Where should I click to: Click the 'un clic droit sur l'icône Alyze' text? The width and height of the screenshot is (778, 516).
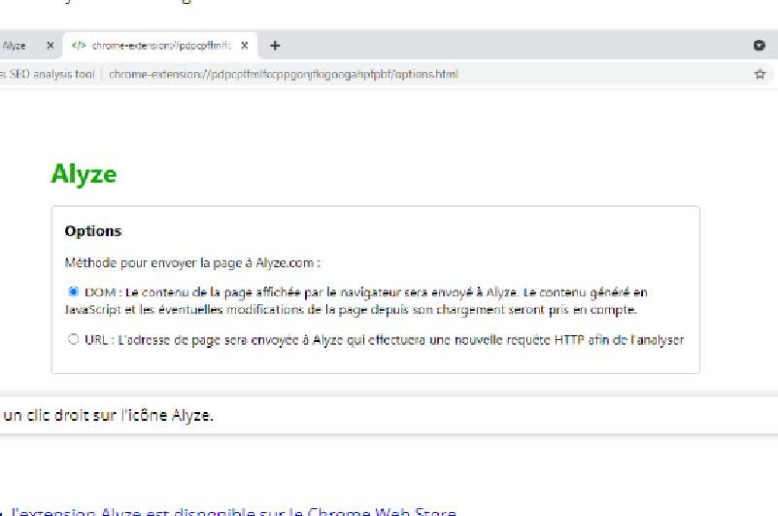[x=108, y=415]
